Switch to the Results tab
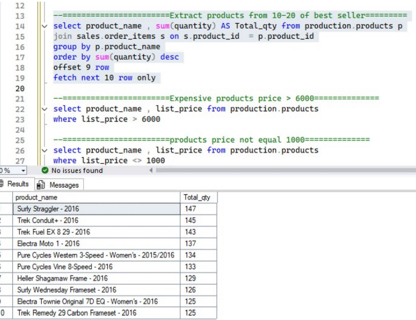Screen dimensions: 416x320 pos(18,184)
